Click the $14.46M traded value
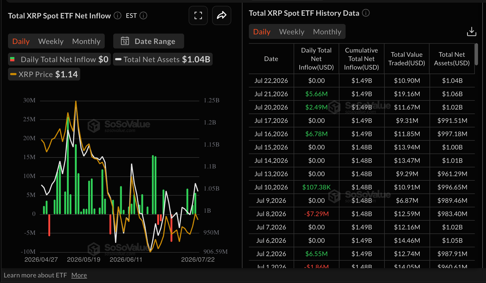486x283 pixels. 407,240
